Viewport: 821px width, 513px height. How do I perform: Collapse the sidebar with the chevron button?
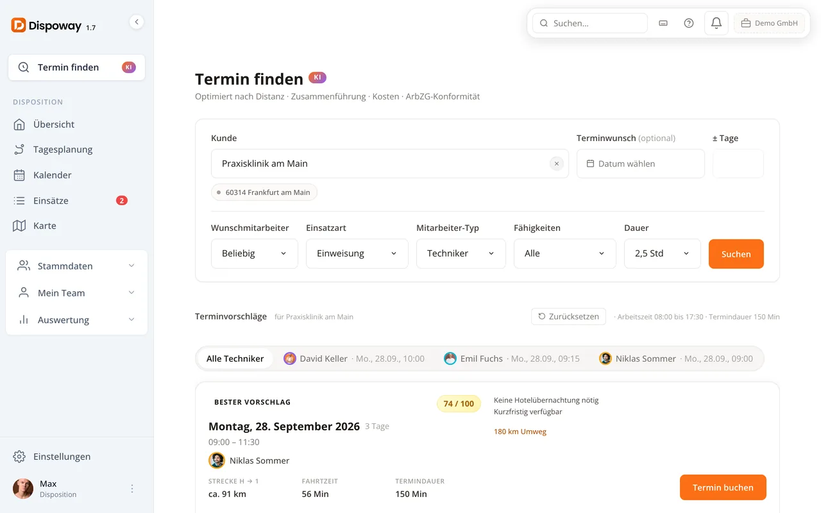pyautogui.click(x=136, y=22)
